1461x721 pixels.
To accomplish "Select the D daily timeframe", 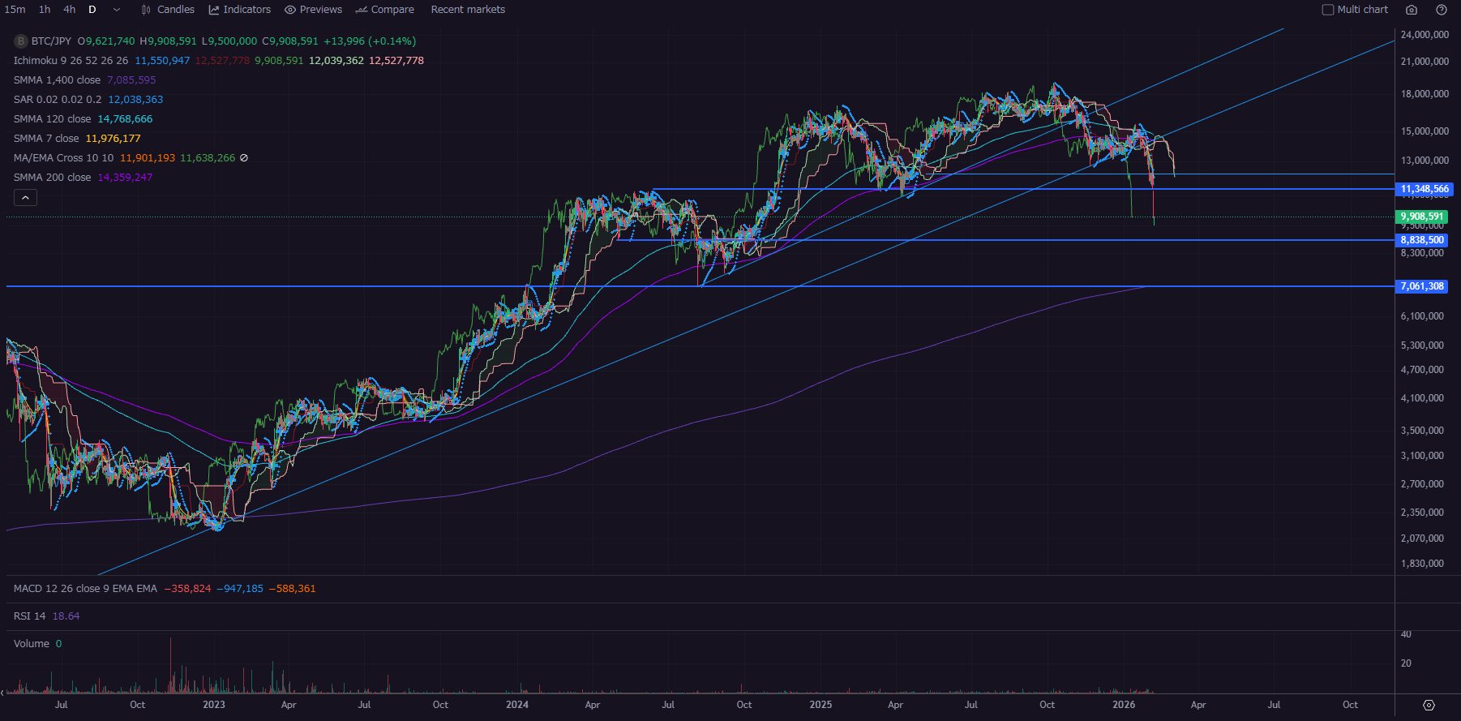I will pos(92,10).
